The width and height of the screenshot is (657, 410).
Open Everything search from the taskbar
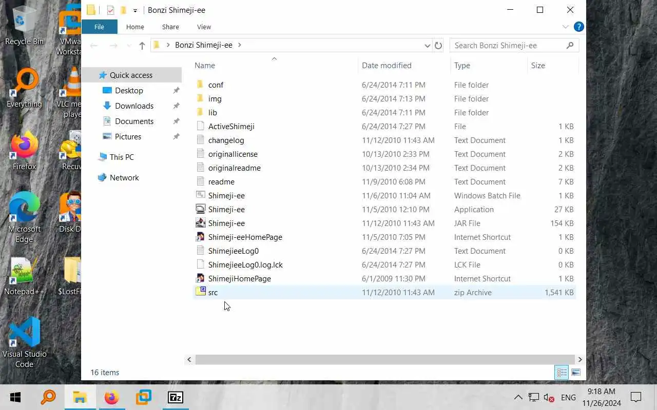click(x=48, y=397)
